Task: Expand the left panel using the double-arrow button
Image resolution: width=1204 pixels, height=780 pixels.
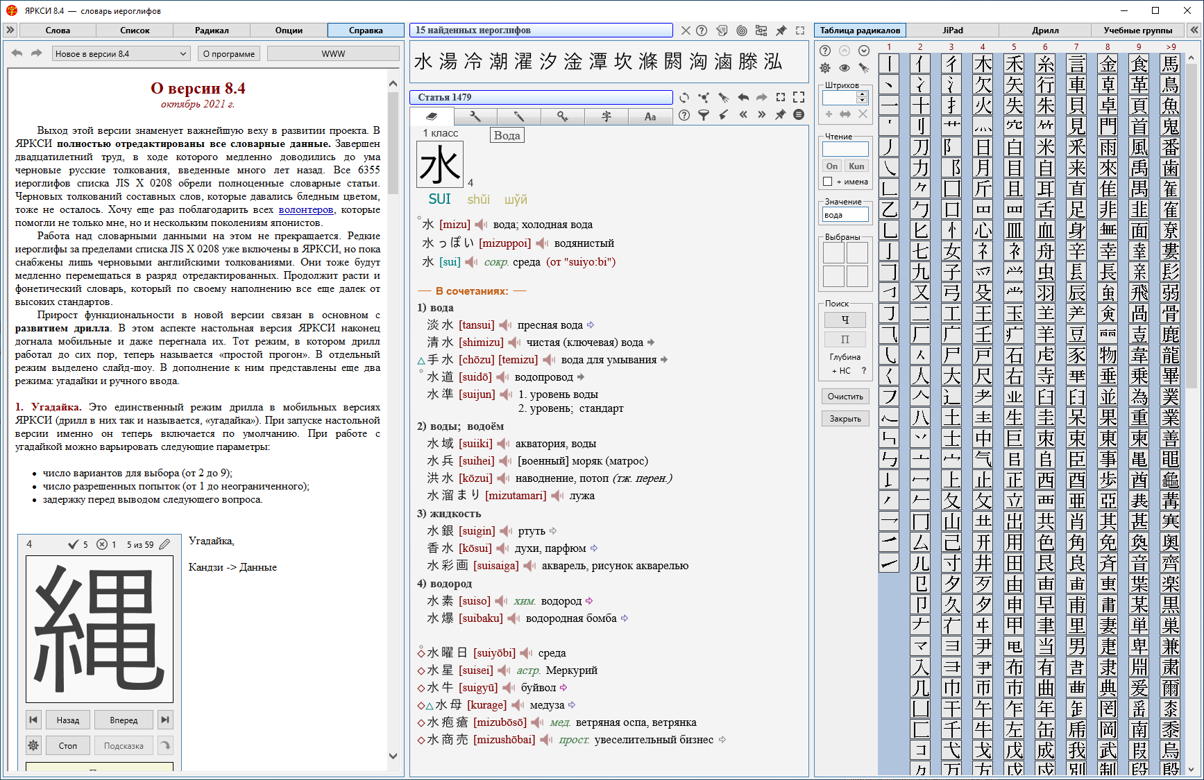Action: pos(10,31)
